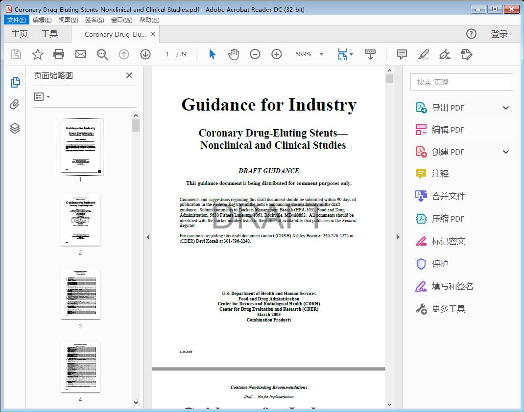
Task: Open the 编辑(E) menu
Action: pyautogui.click(x=42, y=20)
